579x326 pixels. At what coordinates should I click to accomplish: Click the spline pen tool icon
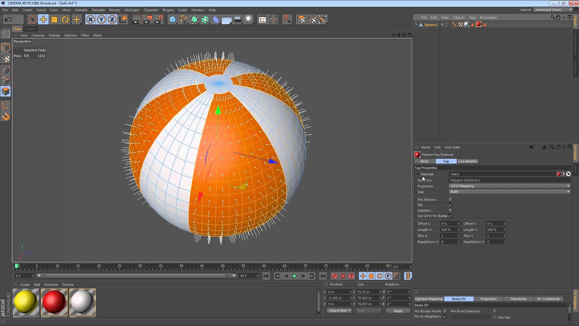pyautogui.click(x=183, y=19)
